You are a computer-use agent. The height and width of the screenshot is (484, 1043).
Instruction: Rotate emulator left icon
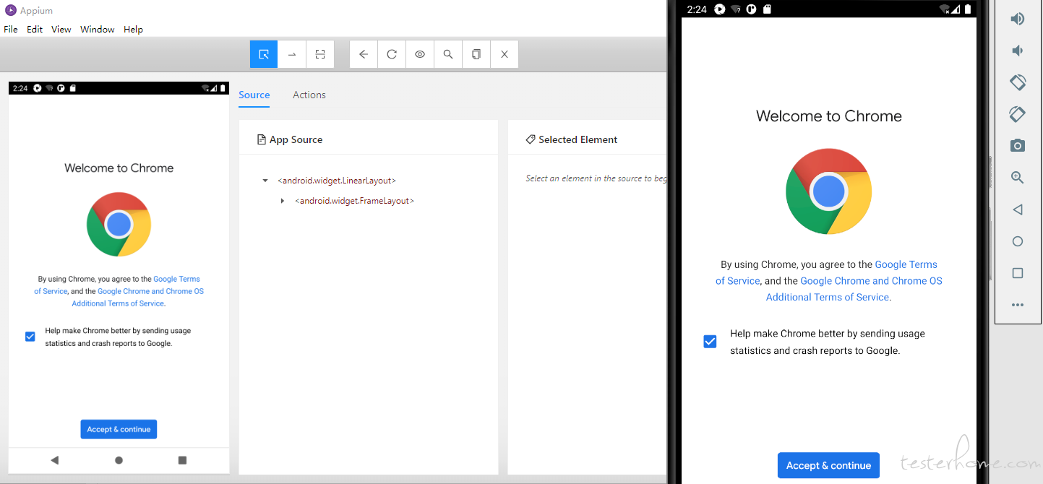(1018, 82)
